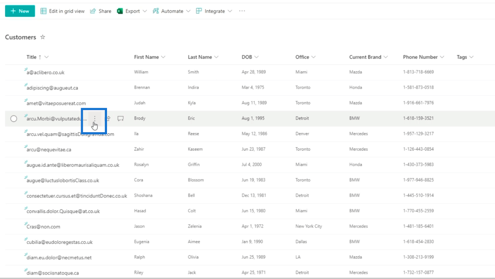Click phone number 1-732-157-0877
Image resolution: width=495 pixels, height=279 pixels.
(x=418, y=272)
